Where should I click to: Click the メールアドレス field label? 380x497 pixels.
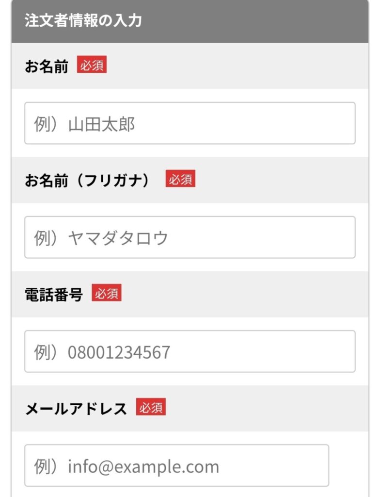[76, 408]
